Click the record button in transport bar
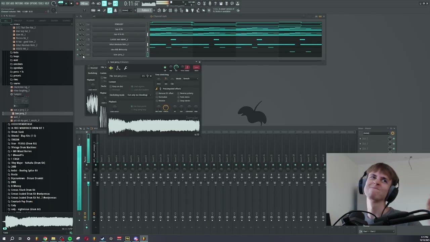 click(x=77, y=3)
